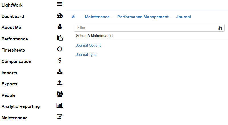
Task: Click the binoculars search icon
Action: [220, 28]
